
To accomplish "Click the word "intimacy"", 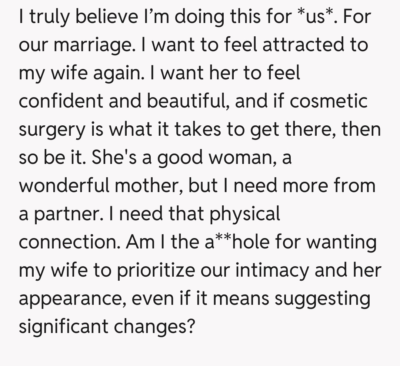I will tap(272, 270).
